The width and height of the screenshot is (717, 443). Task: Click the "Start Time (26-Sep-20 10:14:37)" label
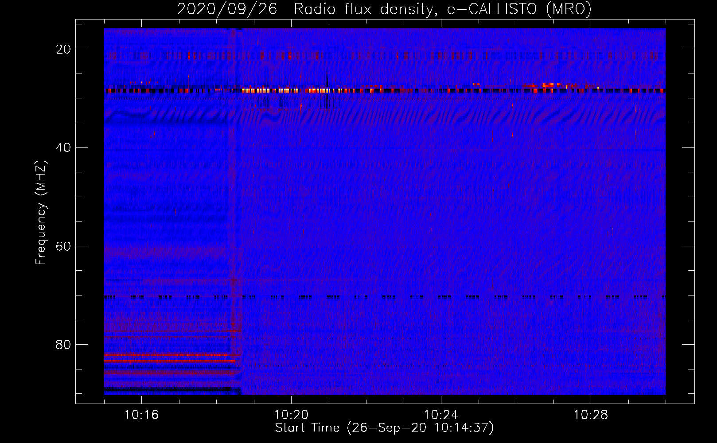[x=384, y=428]
